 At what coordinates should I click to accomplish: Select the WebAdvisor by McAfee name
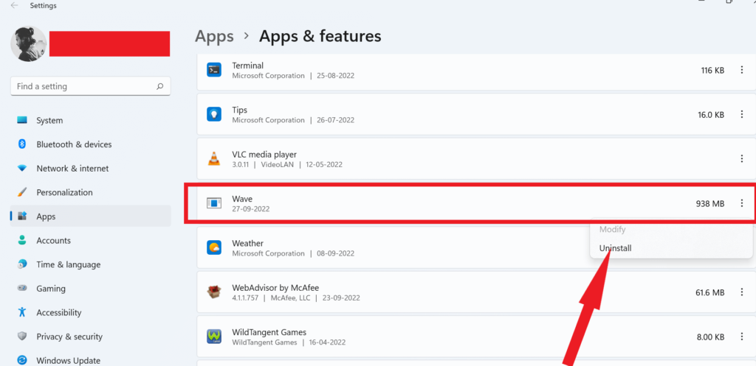coord(275,288)
